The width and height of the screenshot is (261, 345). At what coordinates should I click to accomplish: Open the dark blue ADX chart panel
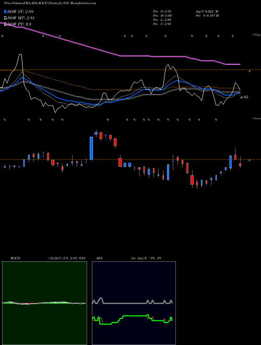(x=134, y=303)
